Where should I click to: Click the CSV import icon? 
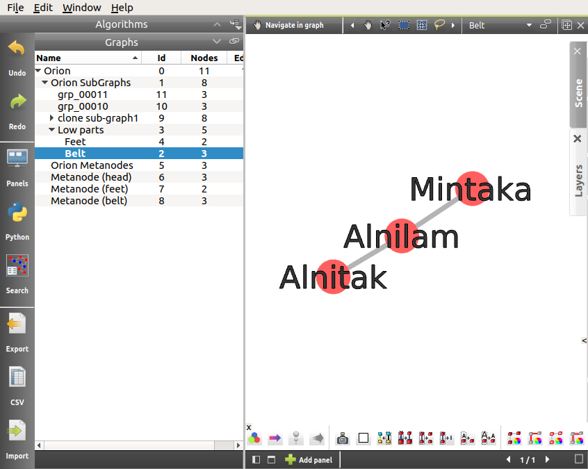click(17, 378)
